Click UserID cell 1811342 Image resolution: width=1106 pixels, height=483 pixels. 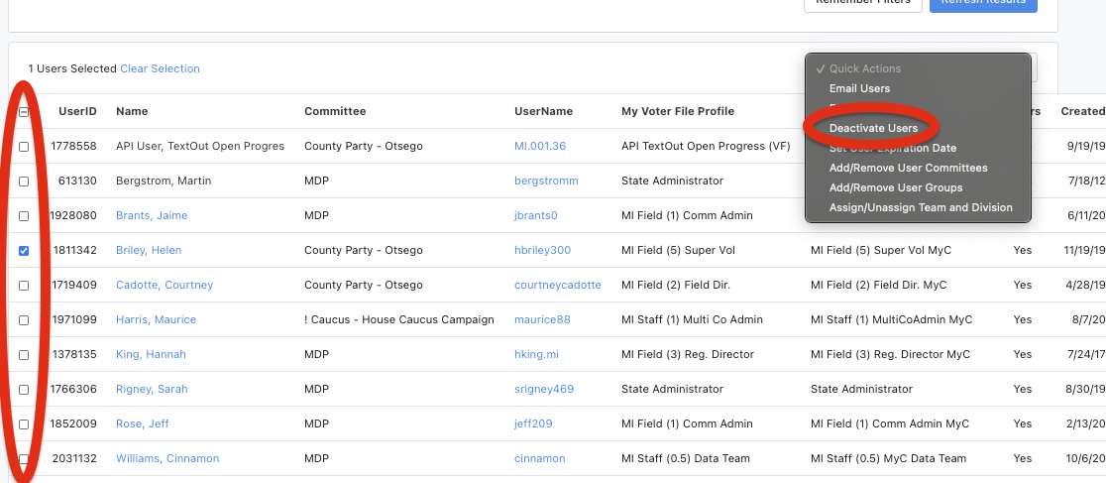point(74,250)
